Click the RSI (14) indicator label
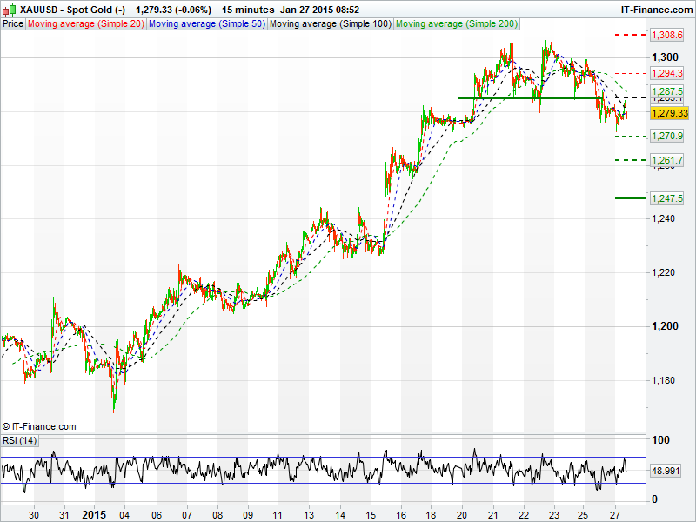This screenshot has height=522, width=696. coord(20,440)
